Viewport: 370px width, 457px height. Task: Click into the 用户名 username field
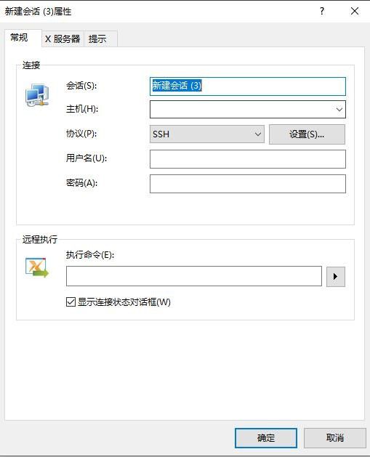(x=248, y=159)
